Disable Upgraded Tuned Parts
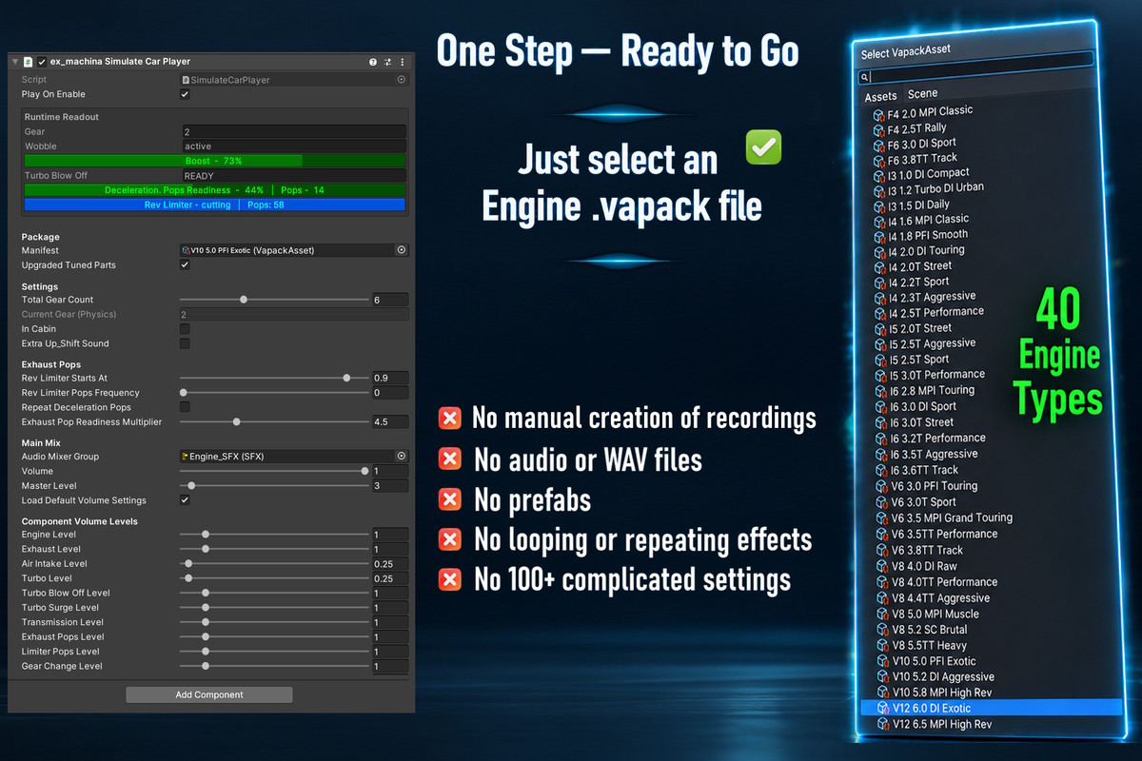1142x761 pixels. point(185,264)
